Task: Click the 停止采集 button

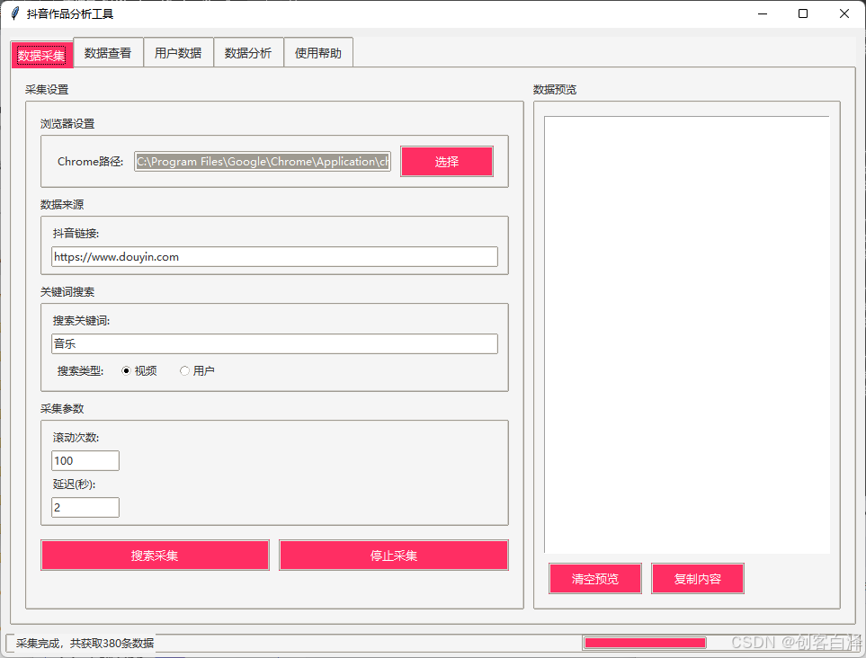Action: [394, 556]
